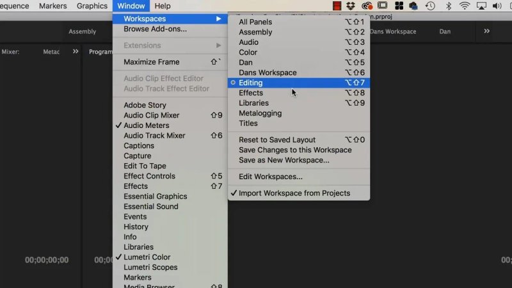This screenshot has height=288, width=512.
Task: Open Libraries panel from Window menu
Action: 170,247
